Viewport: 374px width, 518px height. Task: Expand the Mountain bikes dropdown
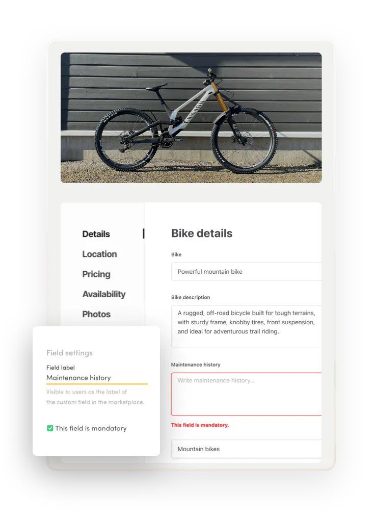pyautogui.click(x=246, y=449)
